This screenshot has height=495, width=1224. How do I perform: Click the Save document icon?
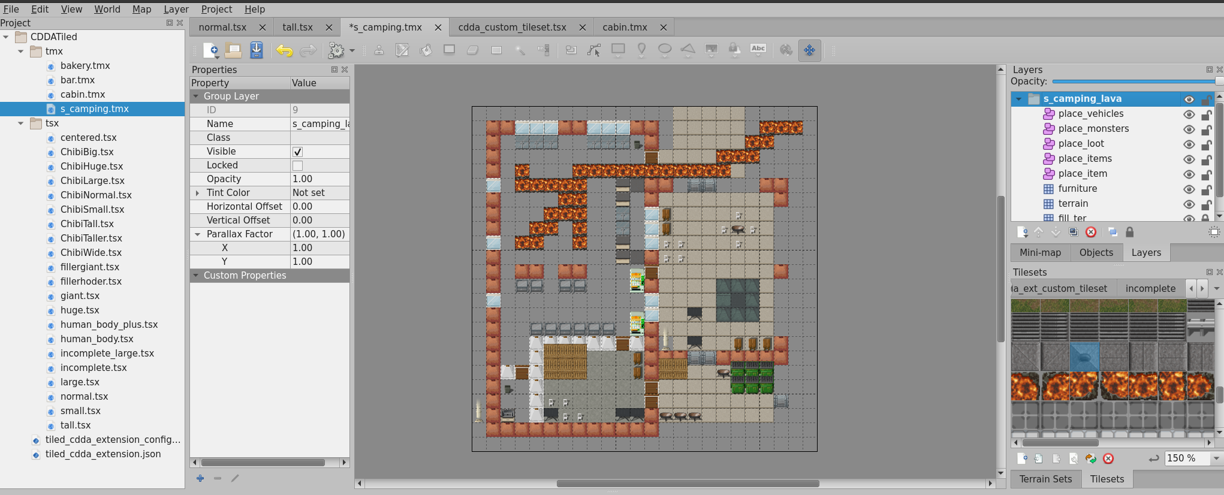point(257,50)
